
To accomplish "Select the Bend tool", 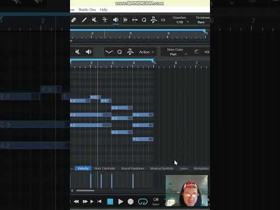I will [105, 20].
